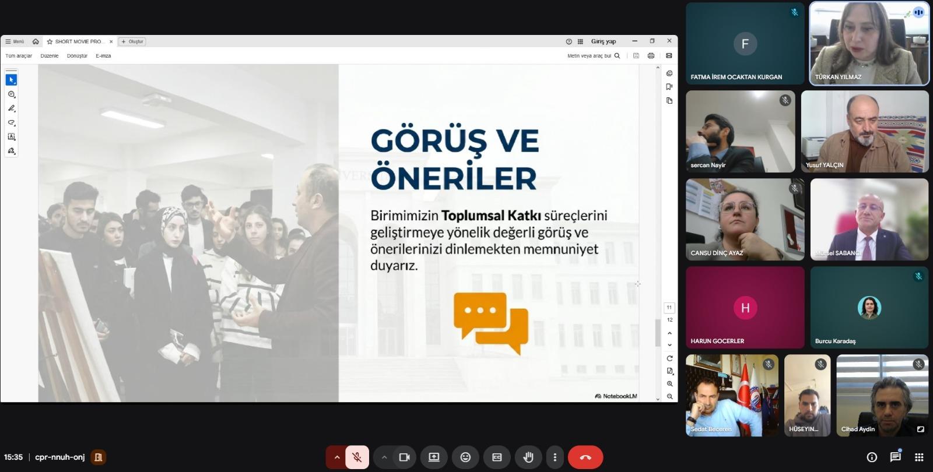The width and height of the screenshot is (933, 472).
Task: Zoom in on the PDF page
Action: coord(669,383)
